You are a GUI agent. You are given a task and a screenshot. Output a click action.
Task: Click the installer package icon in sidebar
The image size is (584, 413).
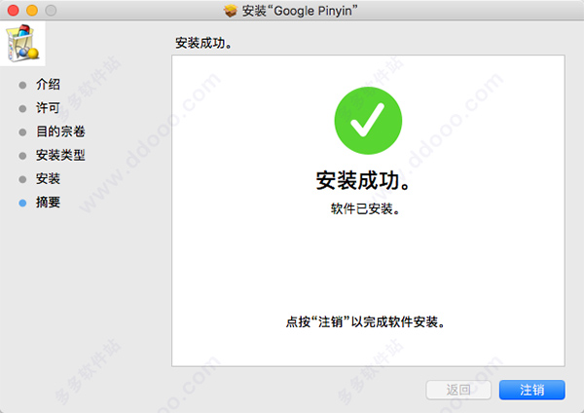(22, 43)
